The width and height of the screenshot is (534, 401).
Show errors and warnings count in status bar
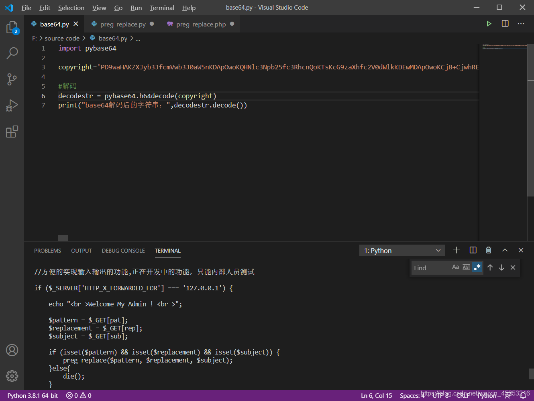[x=79, y=395]
